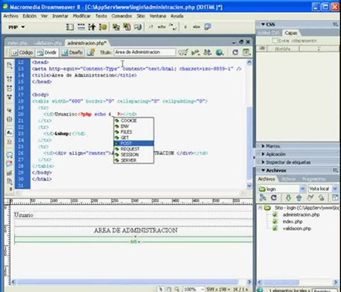
Task: Open the Edición menu
Action: 30,16
